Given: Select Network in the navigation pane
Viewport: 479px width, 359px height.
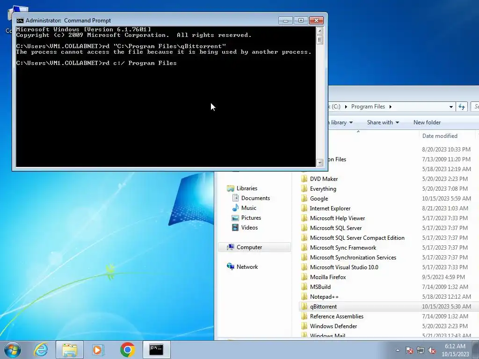Looking at the screenshot, I should [x=247, y=267].
